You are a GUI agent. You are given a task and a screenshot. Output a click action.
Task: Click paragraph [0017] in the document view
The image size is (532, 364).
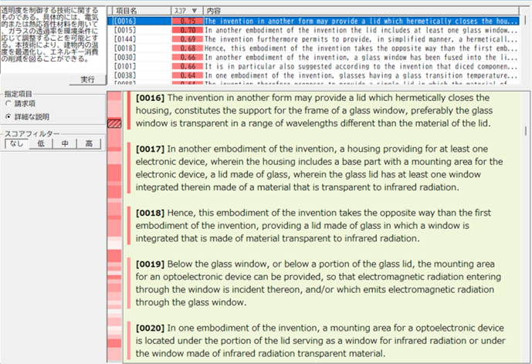[319, 168]
